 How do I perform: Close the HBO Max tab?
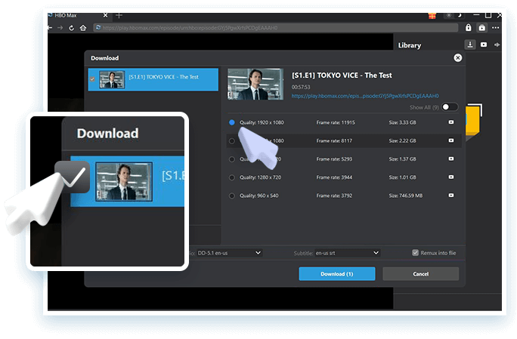point(105,15)
